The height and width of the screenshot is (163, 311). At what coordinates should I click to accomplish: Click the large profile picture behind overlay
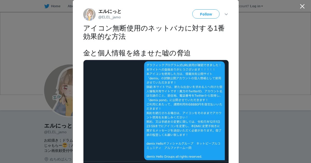pos(59,91)
